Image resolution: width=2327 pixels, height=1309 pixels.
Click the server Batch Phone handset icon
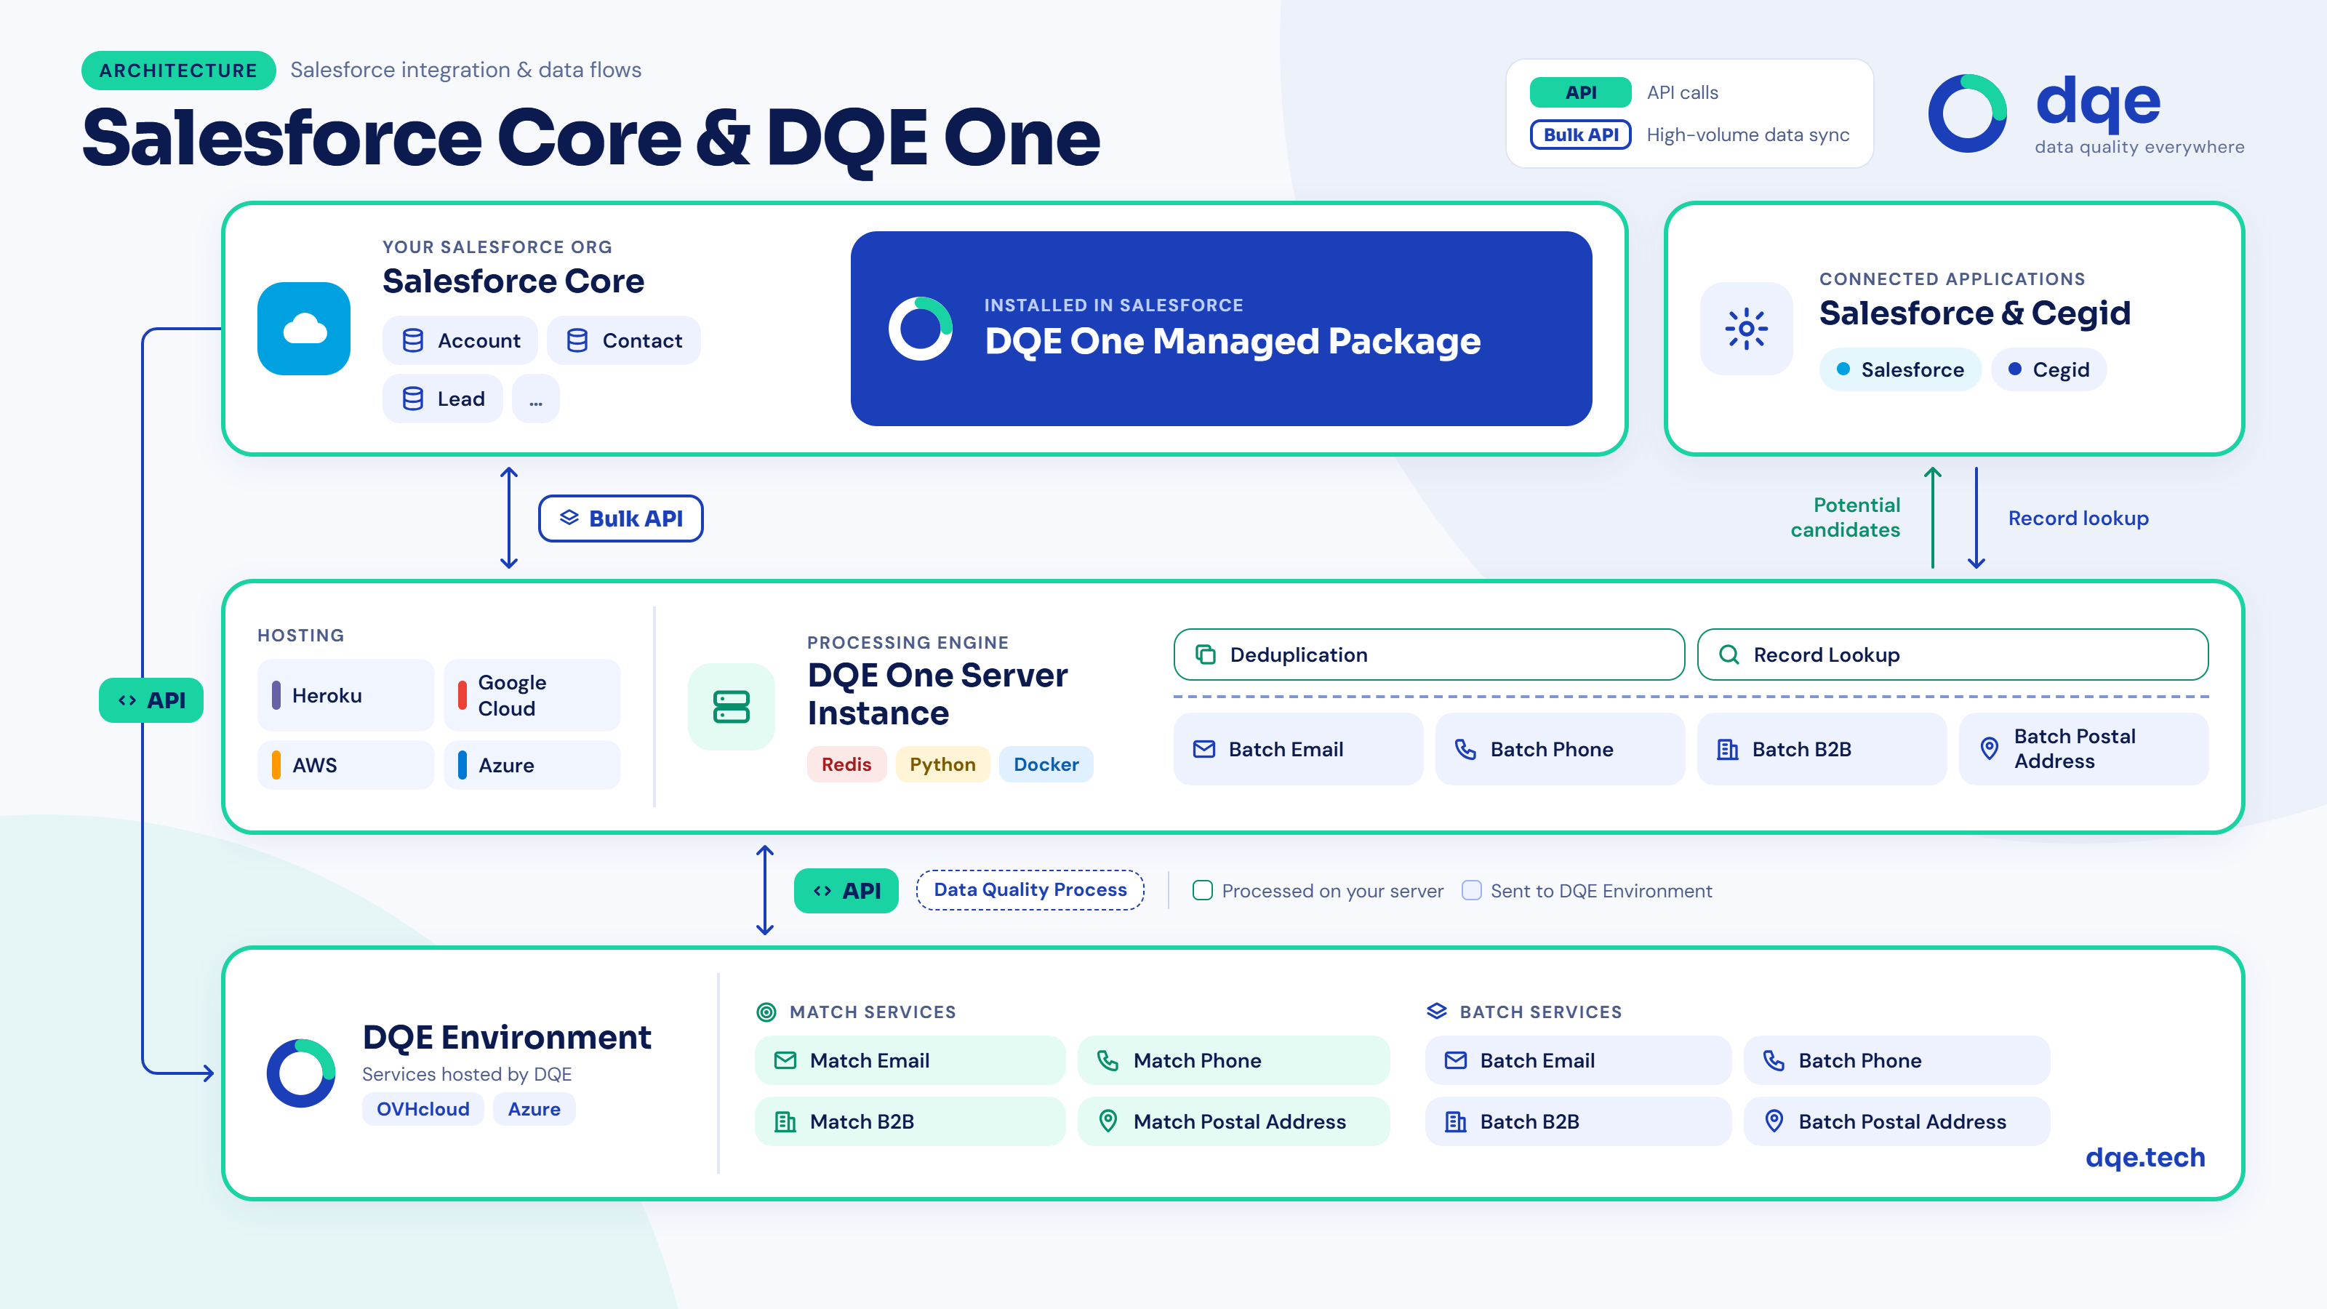point(1465,749)
